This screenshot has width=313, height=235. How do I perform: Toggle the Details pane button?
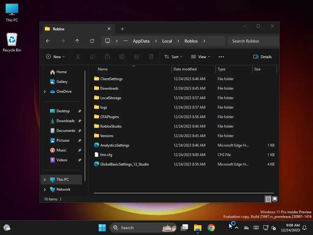[x=263, y=57]
